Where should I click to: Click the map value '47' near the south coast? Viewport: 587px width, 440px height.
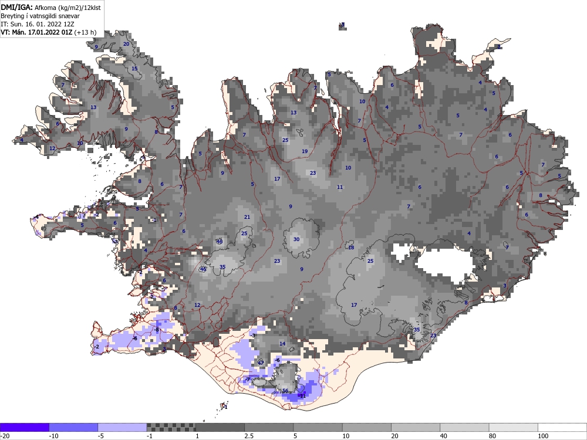[261, 363]
